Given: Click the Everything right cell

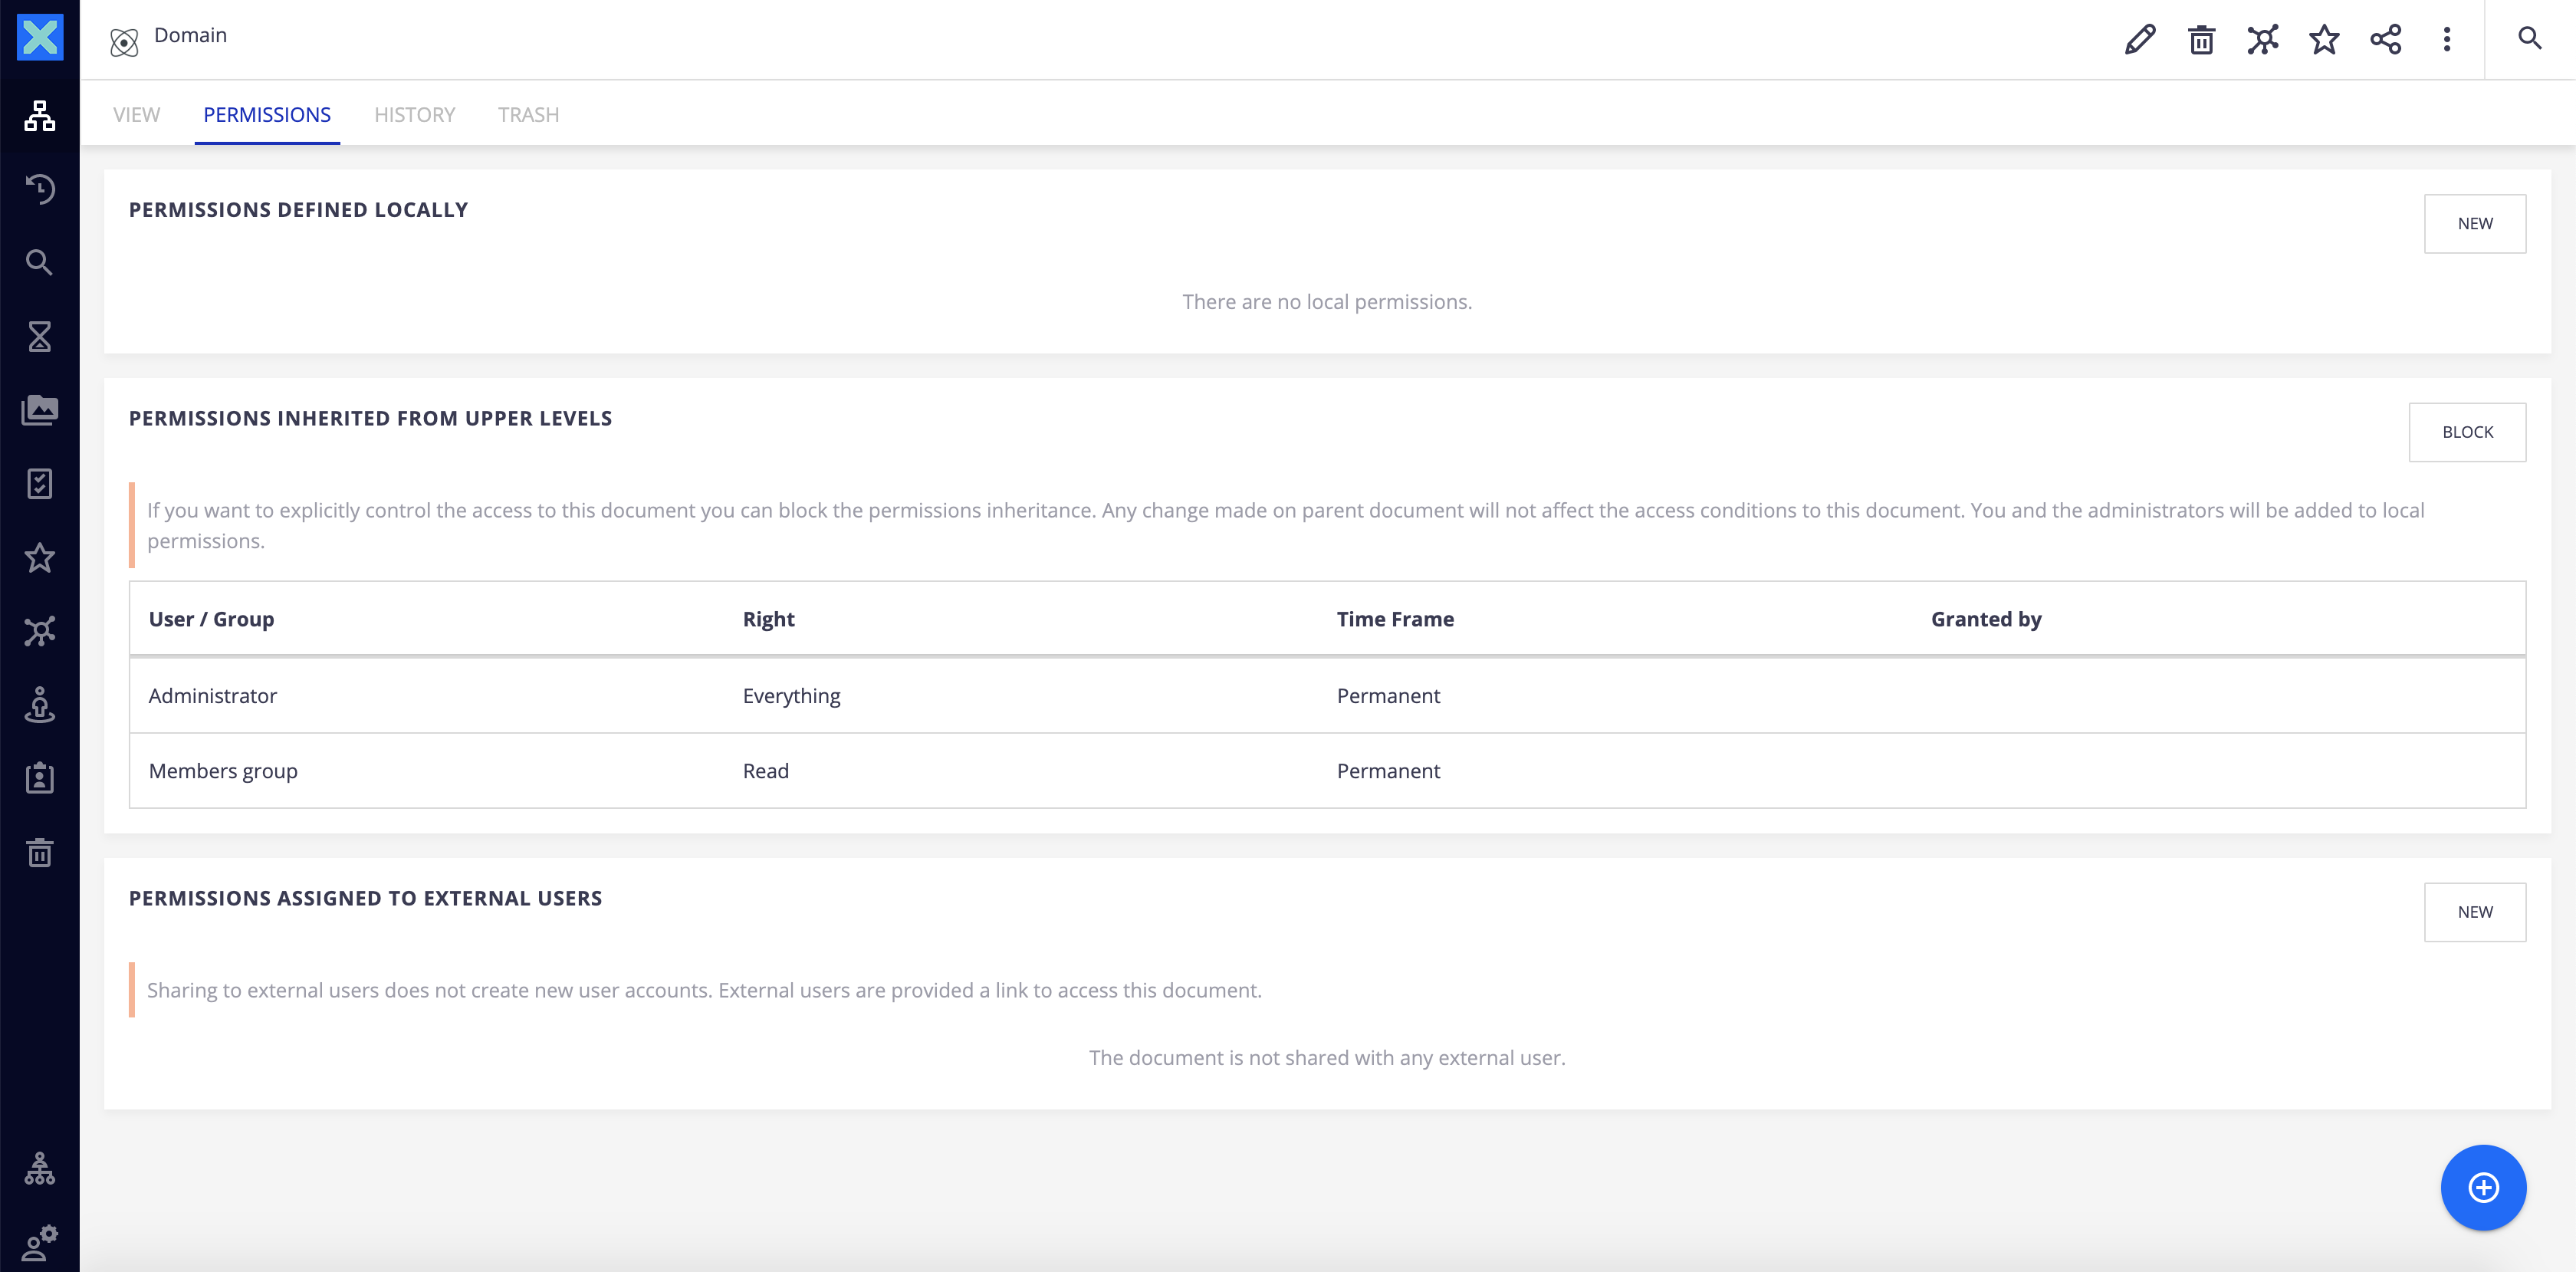Looking at the screenshot, I should (x=792, y=696).
